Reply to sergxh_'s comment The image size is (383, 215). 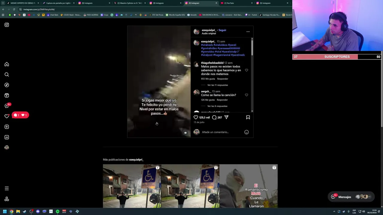[x=222, y=100]
